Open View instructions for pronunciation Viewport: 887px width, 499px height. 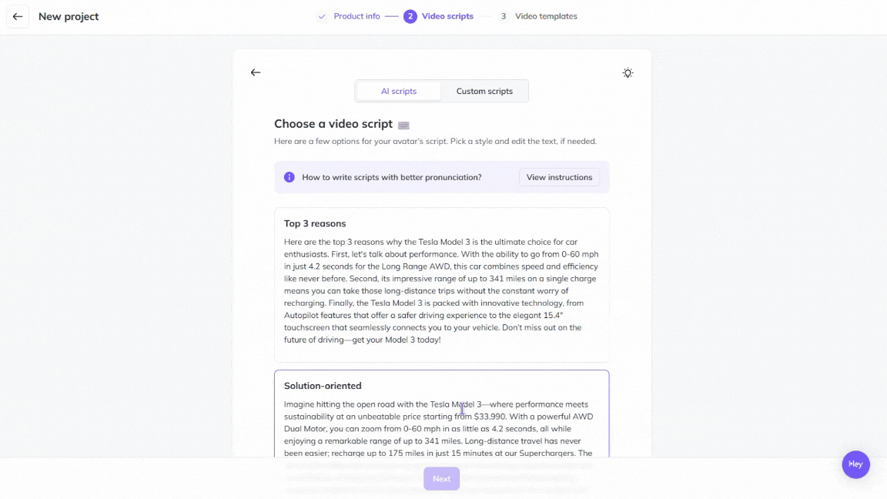(559, 177)
